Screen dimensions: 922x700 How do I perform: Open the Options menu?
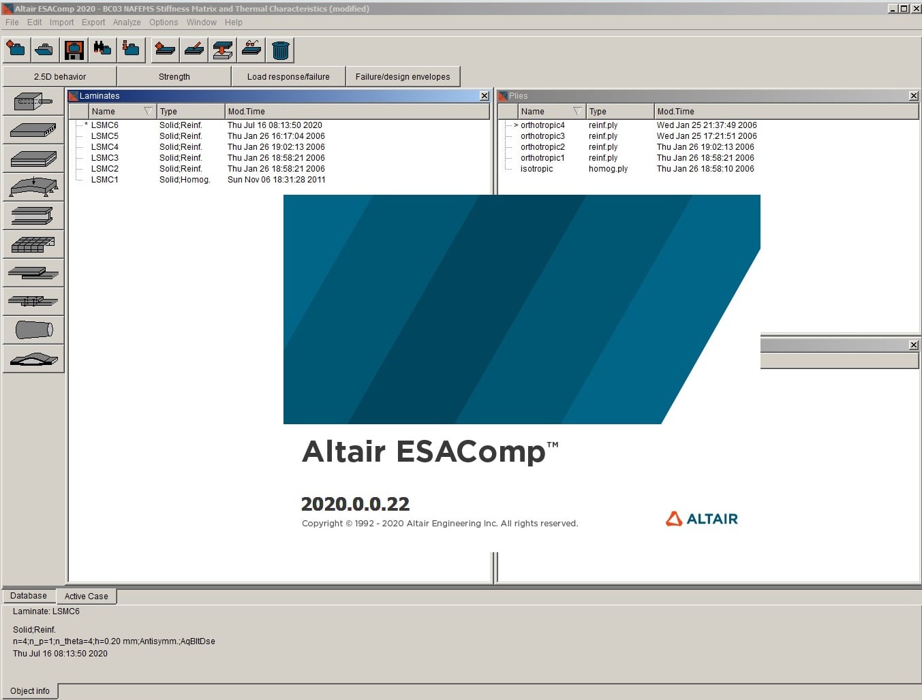pos(164,22)
